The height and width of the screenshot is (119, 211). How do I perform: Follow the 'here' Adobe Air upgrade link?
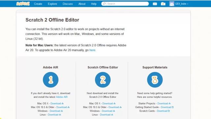[x=92, y=50]
